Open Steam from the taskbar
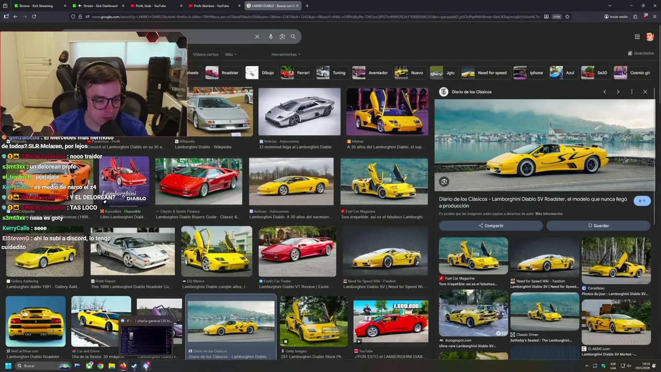This screenshot has height=372, width=661. 134,366
